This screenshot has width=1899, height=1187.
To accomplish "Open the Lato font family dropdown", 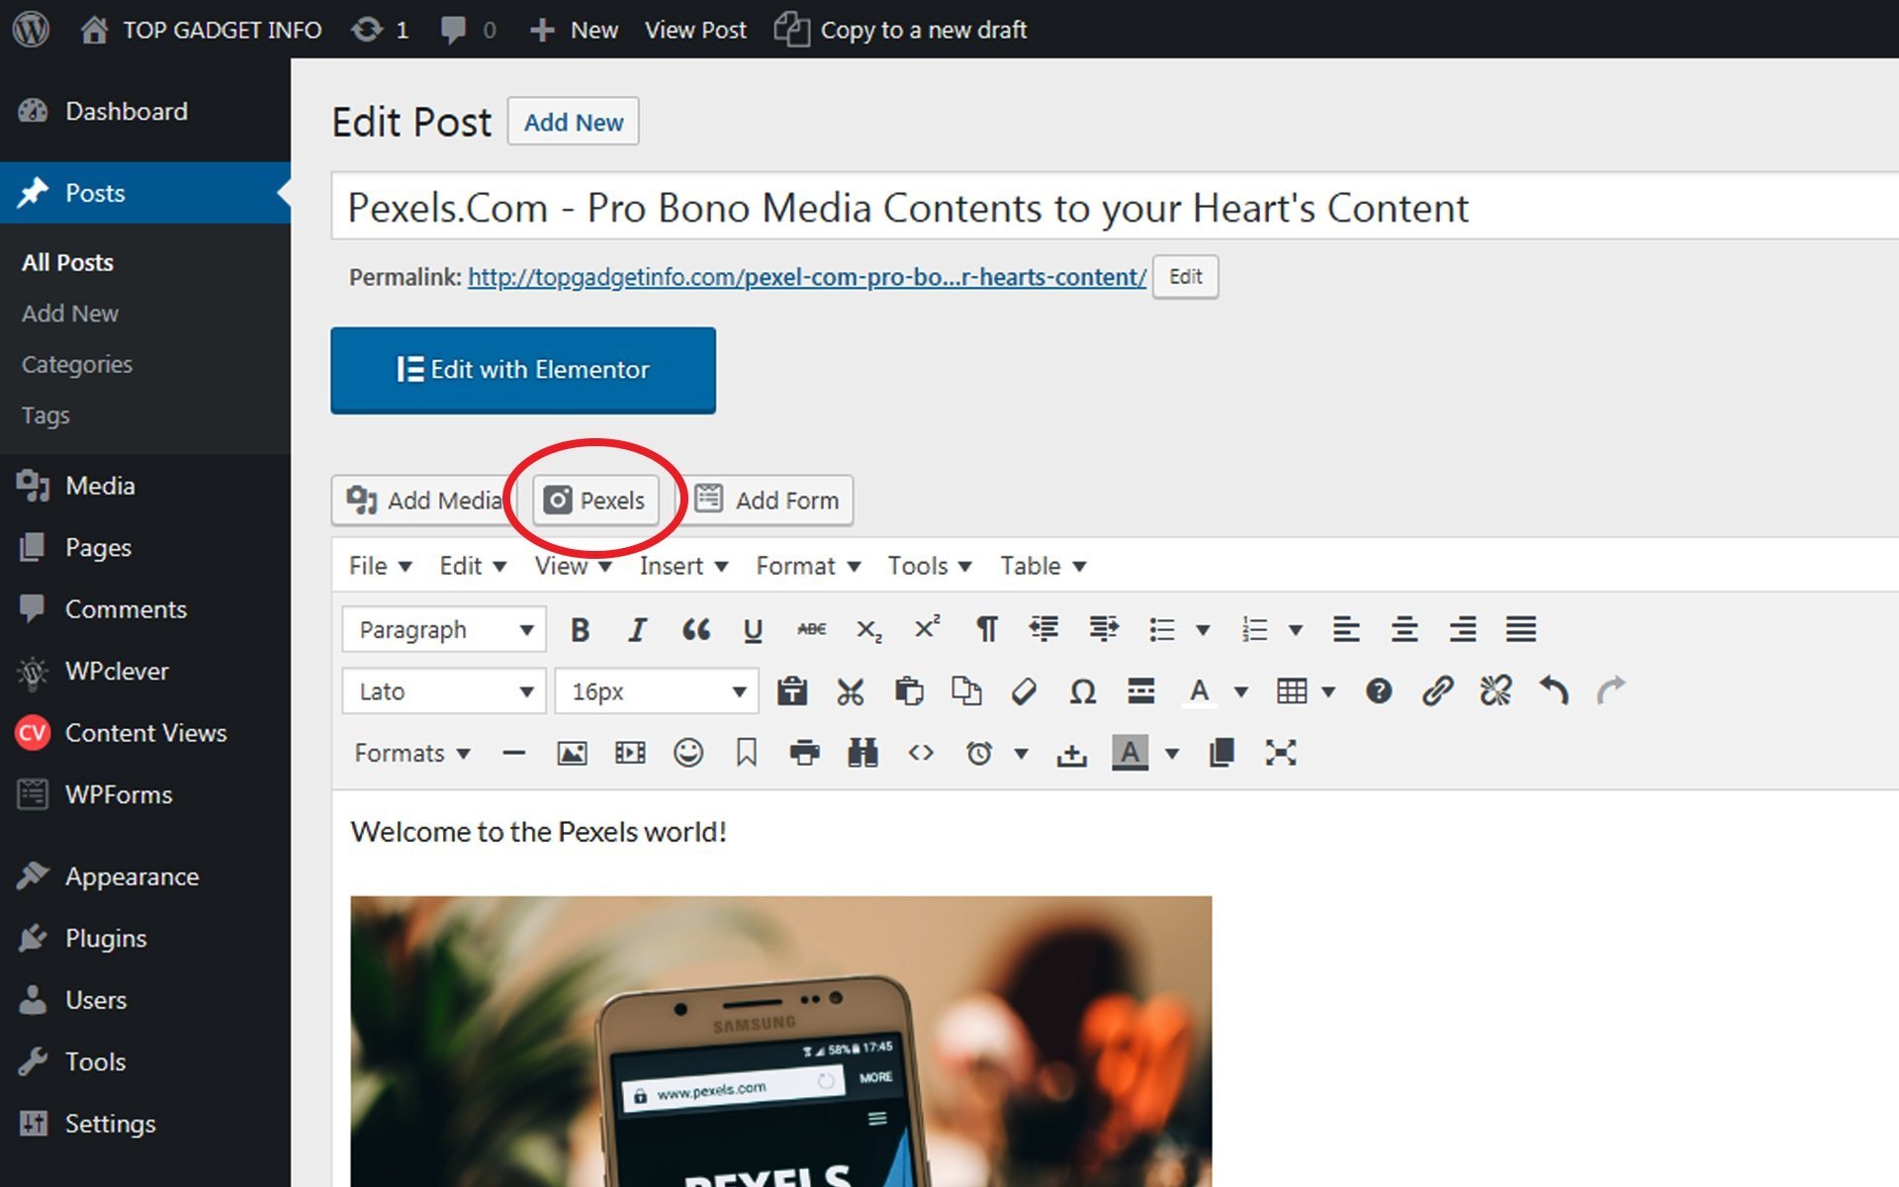I will click(444, 691).
